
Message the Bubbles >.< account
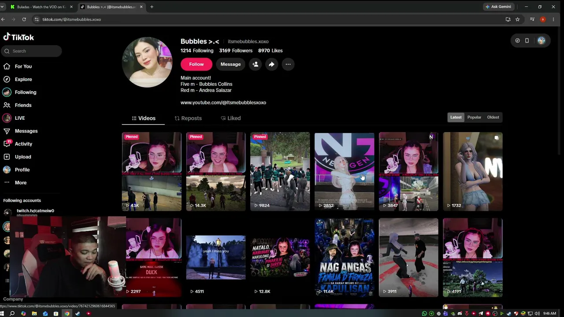(230, 64)
